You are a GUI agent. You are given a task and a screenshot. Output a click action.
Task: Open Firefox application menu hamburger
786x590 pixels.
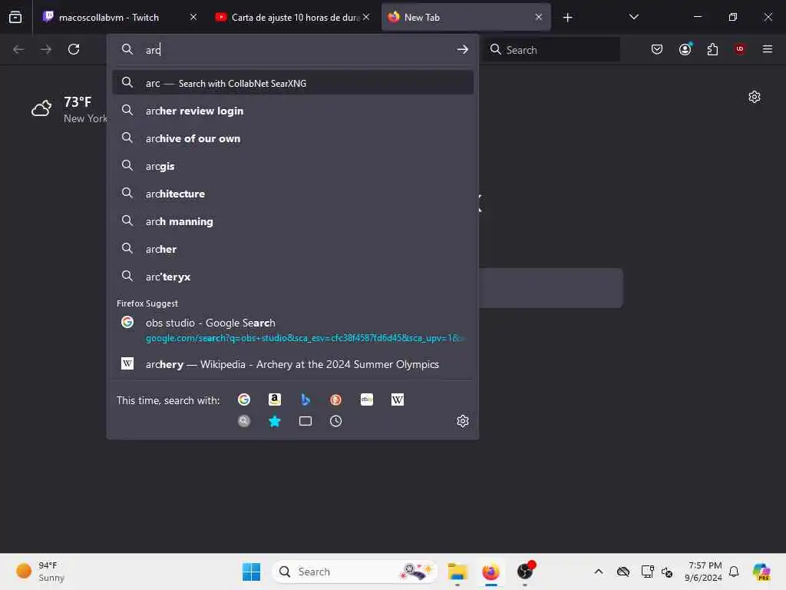click(x=767, y=49)
